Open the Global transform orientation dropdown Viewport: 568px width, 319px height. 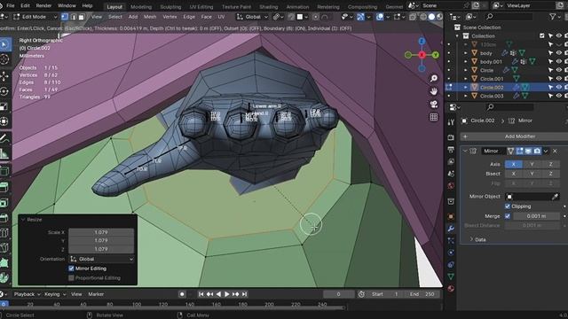252,17
